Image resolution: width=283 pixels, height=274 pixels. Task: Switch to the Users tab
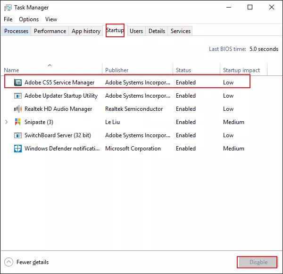coord(136,31)
